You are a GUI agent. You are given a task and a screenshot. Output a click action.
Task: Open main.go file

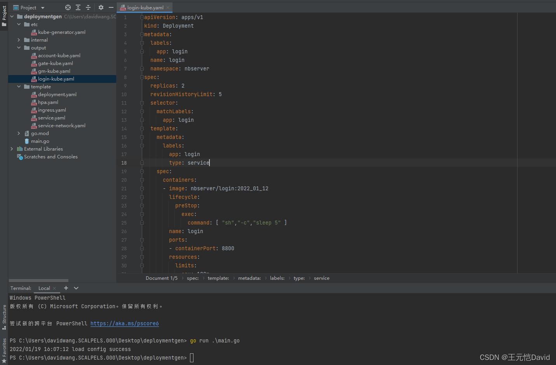40,141
